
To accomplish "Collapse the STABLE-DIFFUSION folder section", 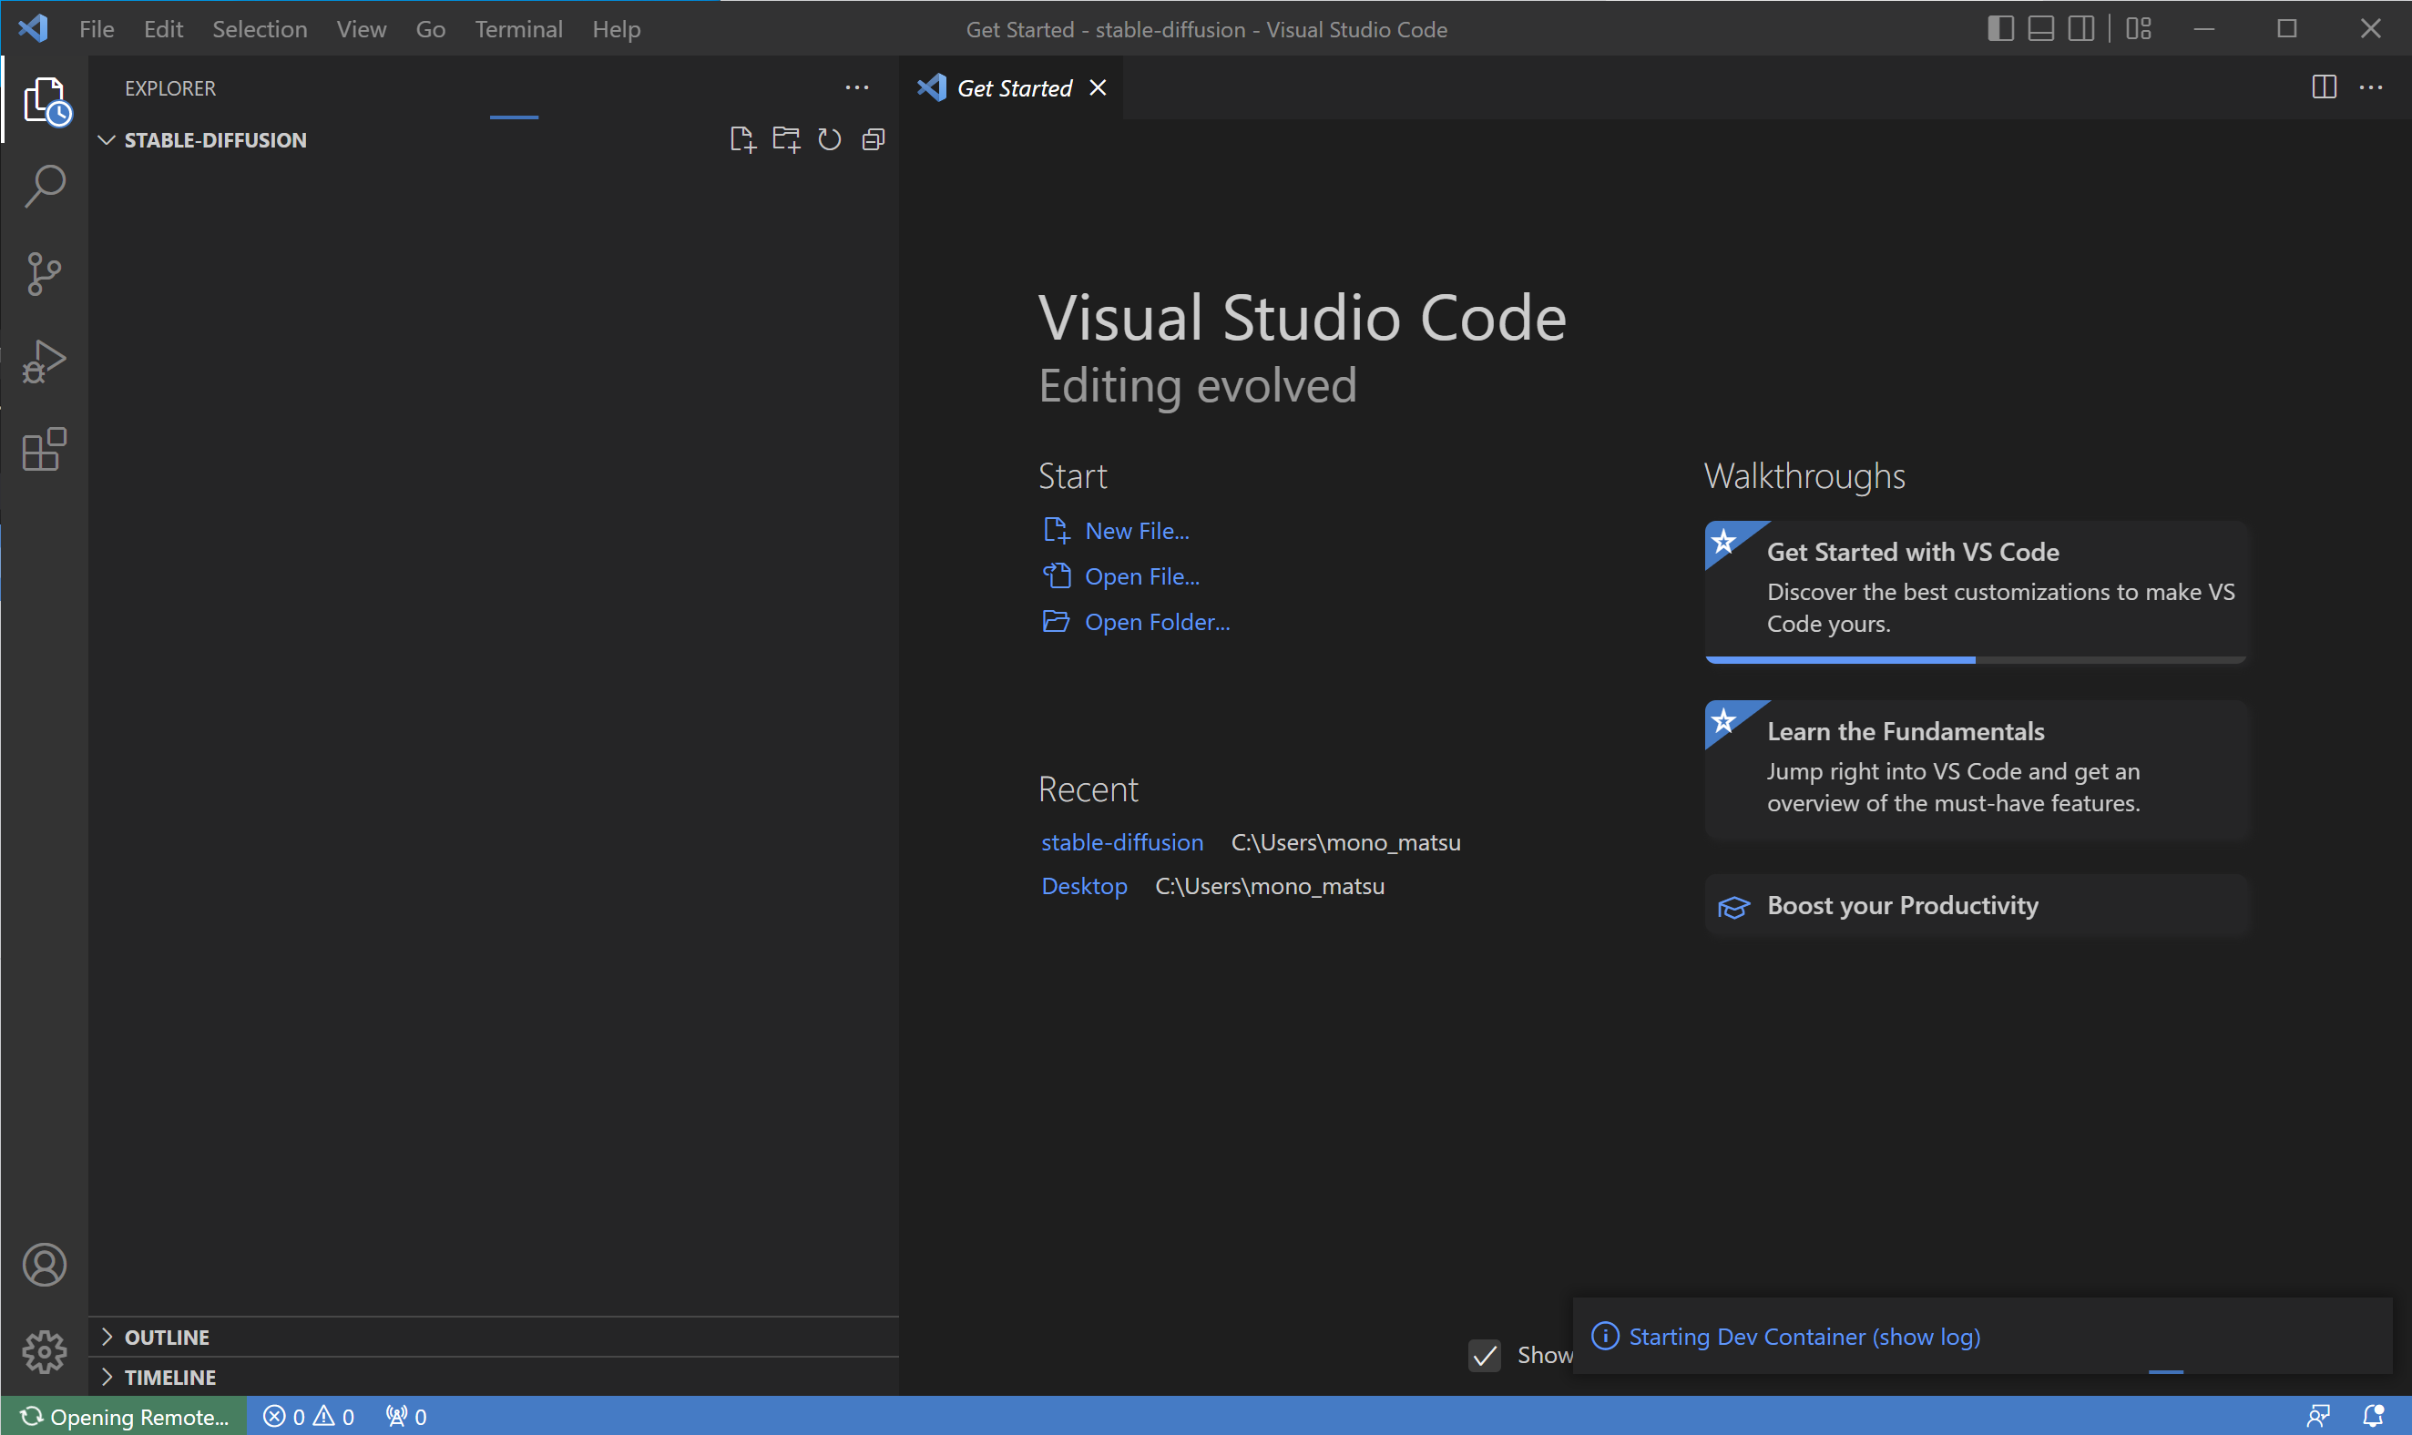I will [107, 140].
